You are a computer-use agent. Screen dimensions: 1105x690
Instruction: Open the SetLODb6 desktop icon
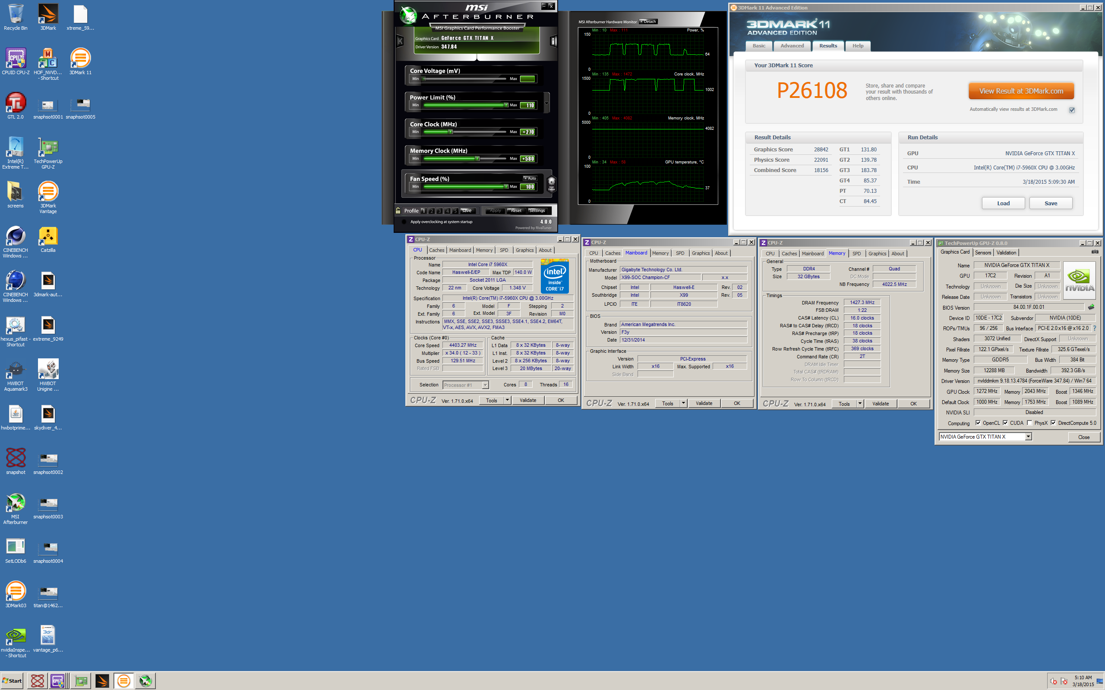16,550
